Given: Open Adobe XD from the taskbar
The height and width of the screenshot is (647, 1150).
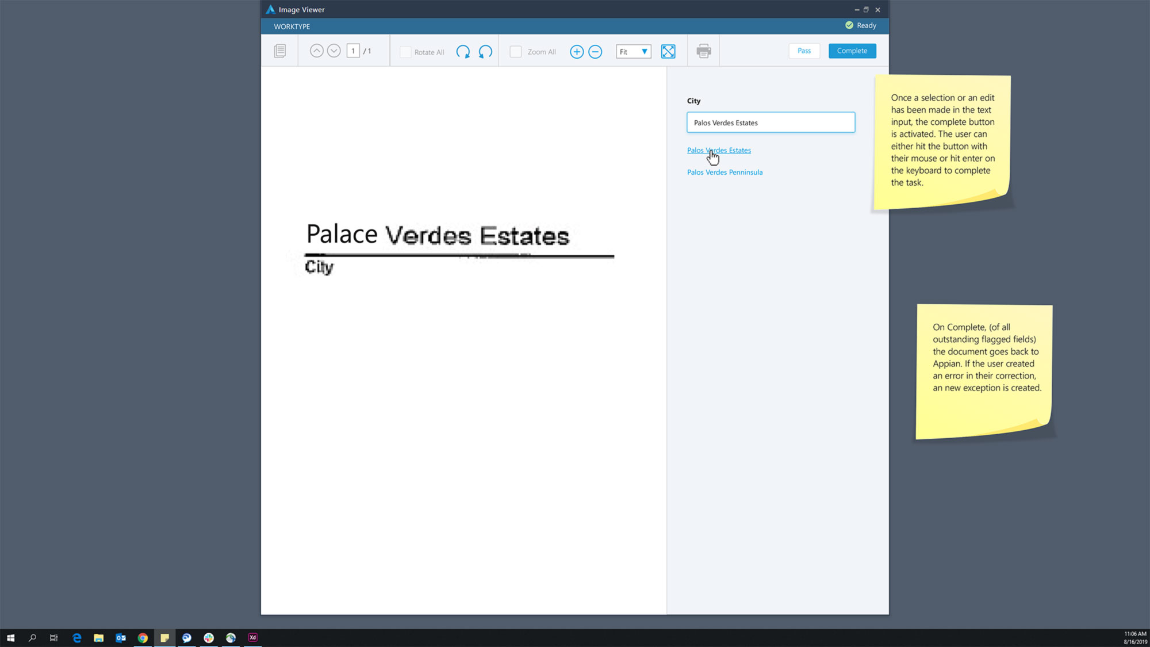Looking at the screenshot, I should coord(252,637).
